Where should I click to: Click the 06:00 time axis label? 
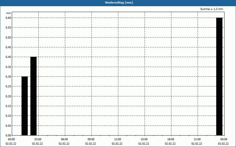(64, 139)
